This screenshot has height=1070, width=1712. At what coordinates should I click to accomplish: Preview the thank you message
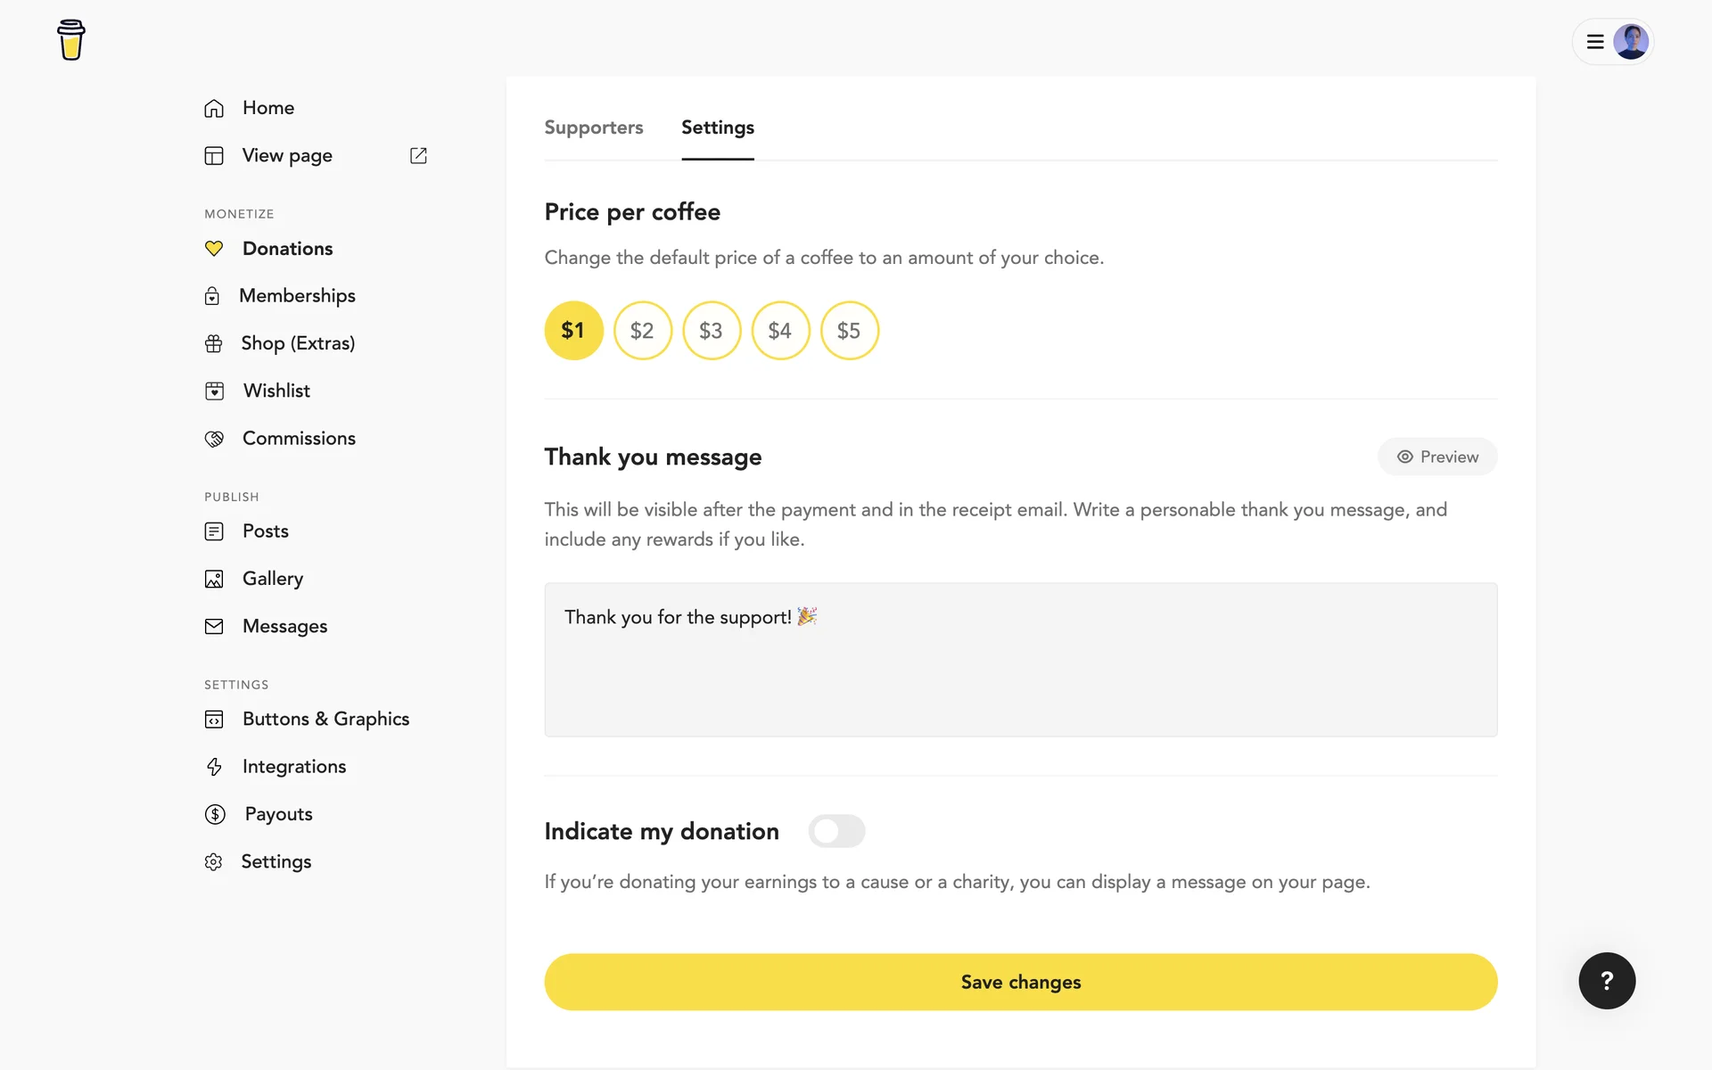click(1437, 457)
